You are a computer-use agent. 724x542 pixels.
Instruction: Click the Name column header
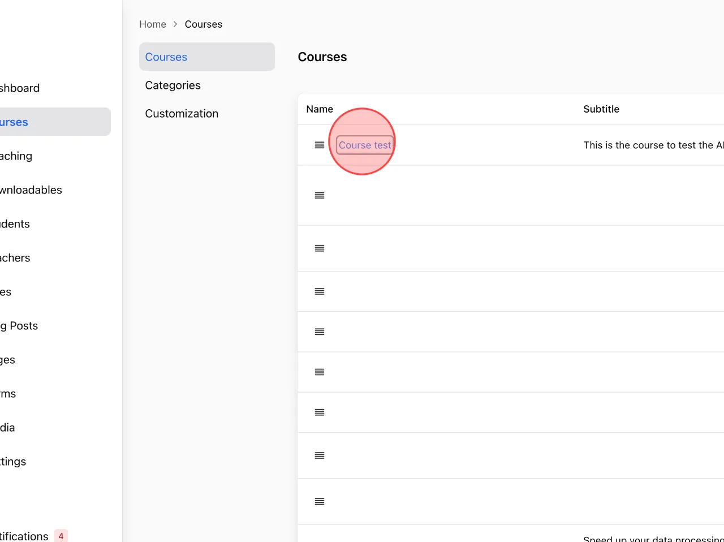(320, 109)
